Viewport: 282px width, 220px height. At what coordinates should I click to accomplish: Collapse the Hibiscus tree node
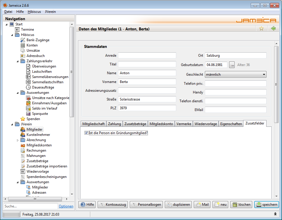[12, 35]
